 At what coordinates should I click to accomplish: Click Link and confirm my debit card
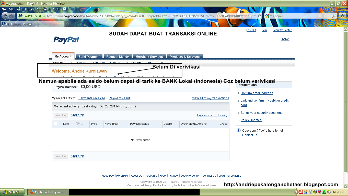[264, 103]
